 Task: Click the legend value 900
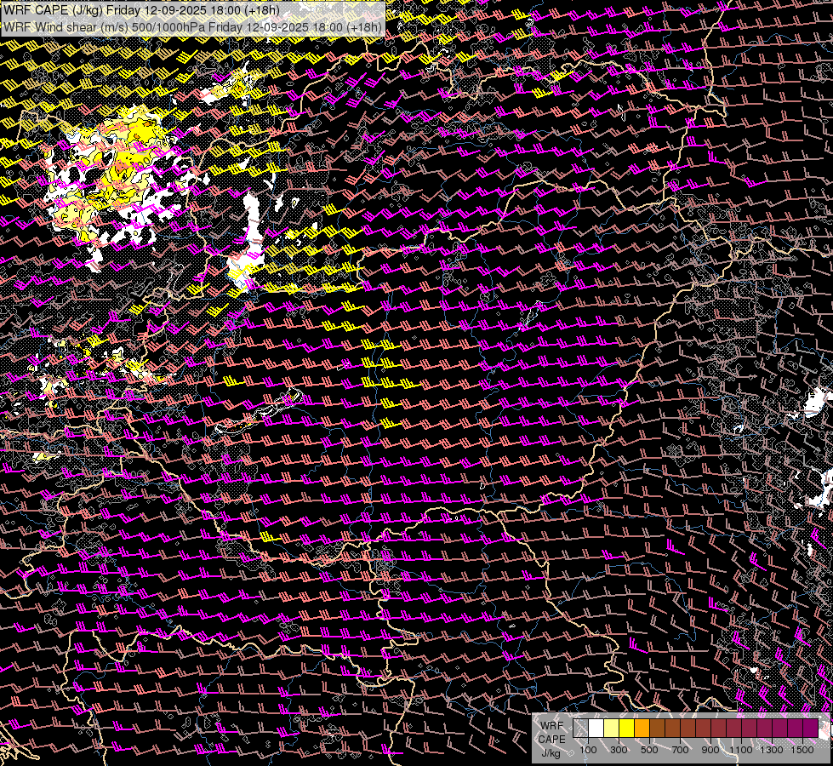click(710, 750)
